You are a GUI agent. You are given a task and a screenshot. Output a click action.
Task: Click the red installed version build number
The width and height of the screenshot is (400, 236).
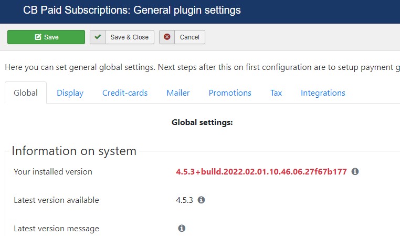click(x=261, y=172)
